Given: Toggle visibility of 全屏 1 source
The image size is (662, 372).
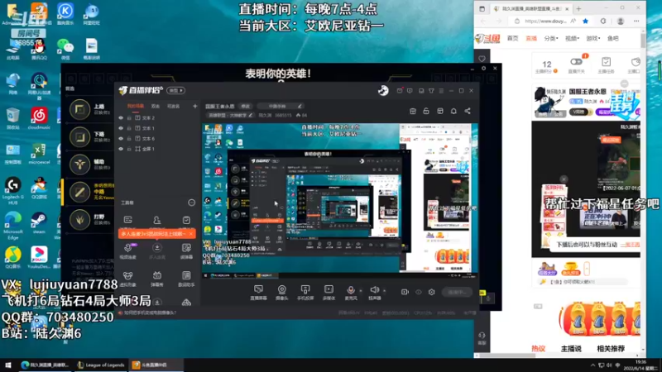Looking at the screenshot, I should coord(121,149).
